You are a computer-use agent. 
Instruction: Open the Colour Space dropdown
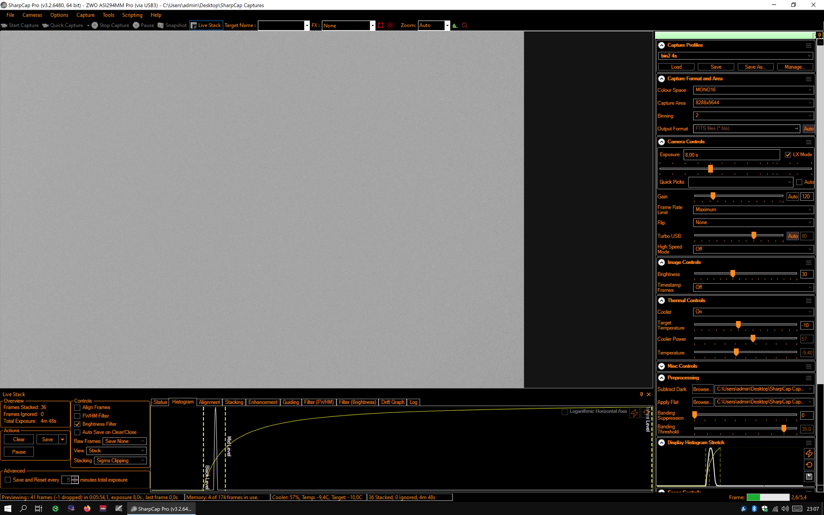coord(753,90)
